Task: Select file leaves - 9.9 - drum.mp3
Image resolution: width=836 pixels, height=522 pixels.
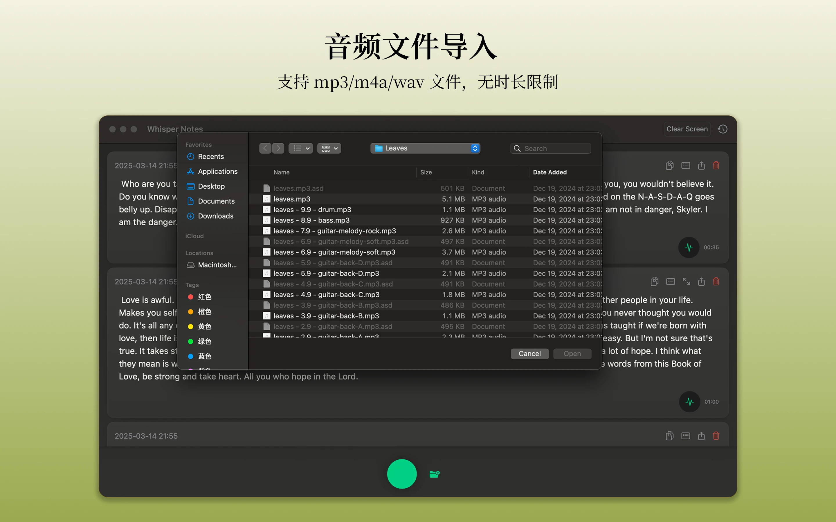Action: tap(425, 210)
